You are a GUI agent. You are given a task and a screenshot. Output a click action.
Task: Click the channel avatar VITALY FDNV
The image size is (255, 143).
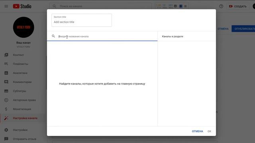click(x=24, y=27)
